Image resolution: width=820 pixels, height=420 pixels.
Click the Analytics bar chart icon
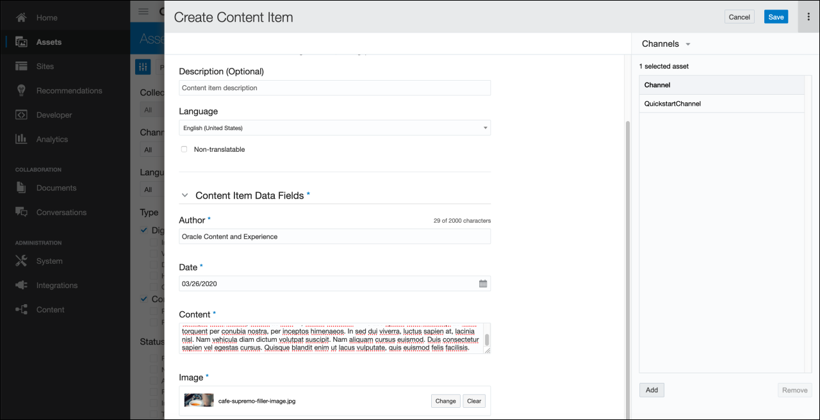(21, 139)
